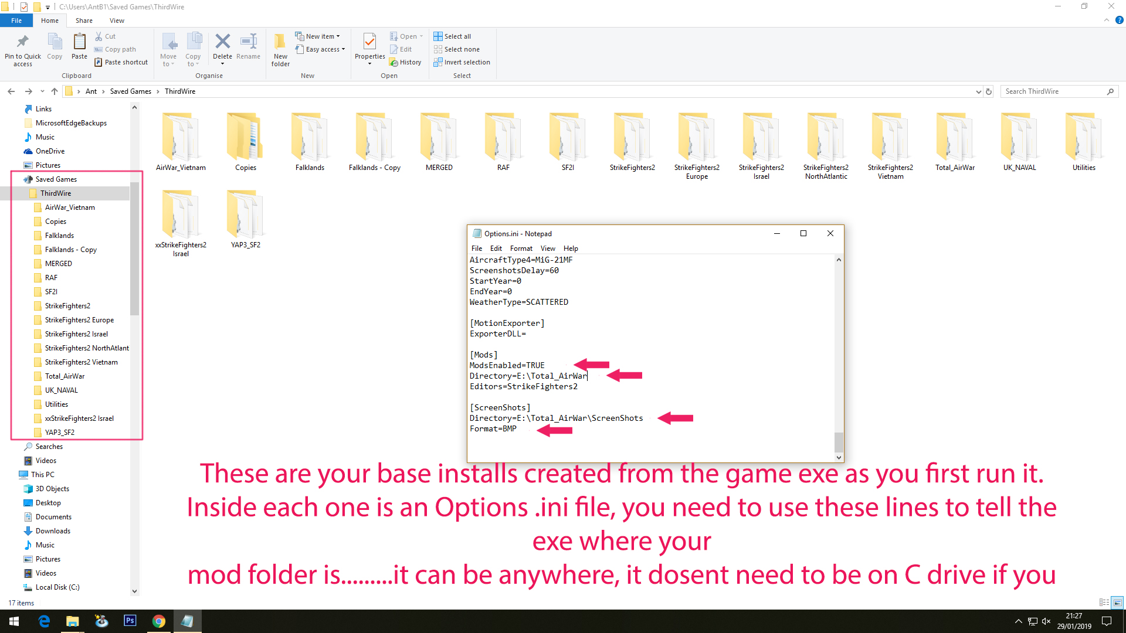Select the UK_NAVAL folder in file view
This screenshot has width=1126, height=633.
(1019, 142)
